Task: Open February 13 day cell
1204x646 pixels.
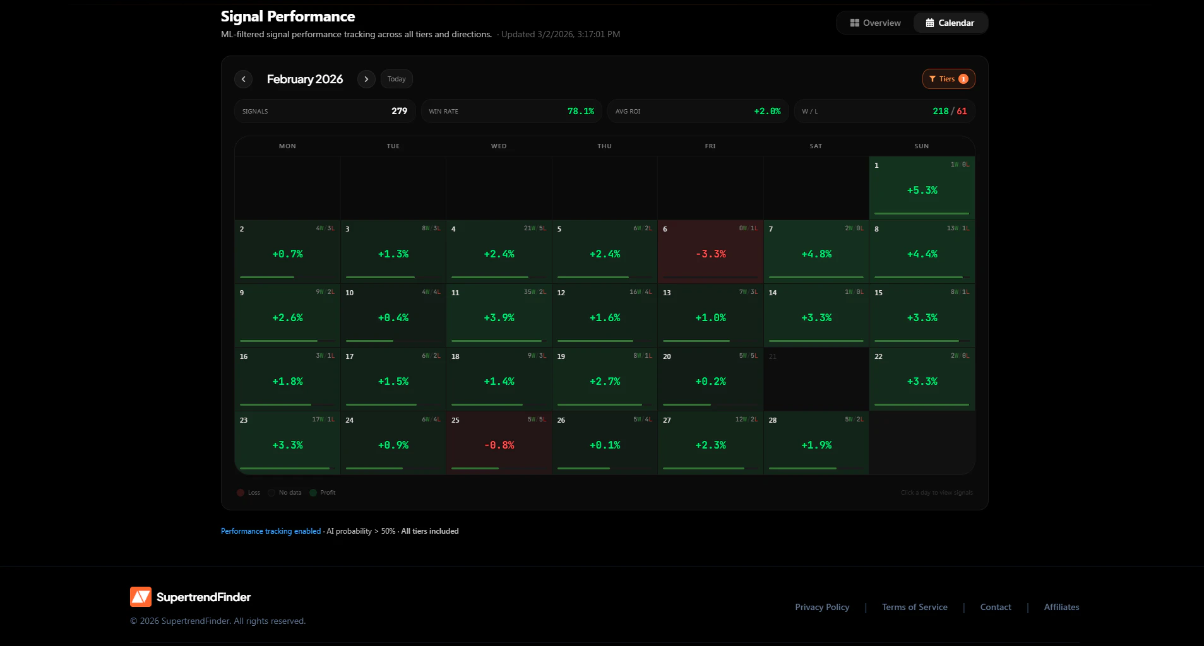Action: (x=710, y=315)
